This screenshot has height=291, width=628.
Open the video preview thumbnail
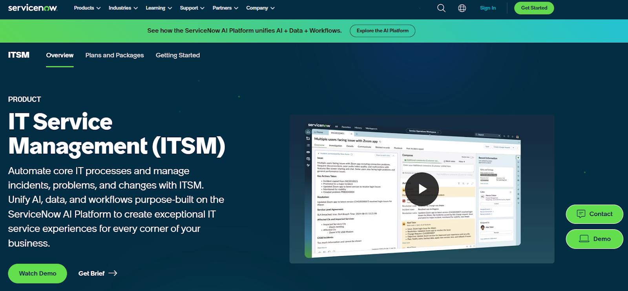pos(422,189)
